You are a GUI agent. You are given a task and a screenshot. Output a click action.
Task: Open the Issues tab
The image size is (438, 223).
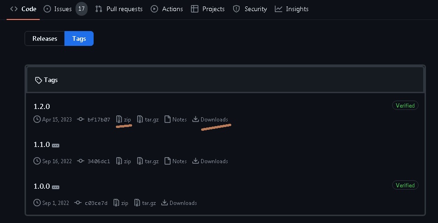(63, 9)
